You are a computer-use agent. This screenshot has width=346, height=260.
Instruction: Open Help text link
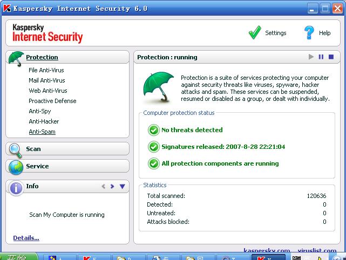point(324,33)
